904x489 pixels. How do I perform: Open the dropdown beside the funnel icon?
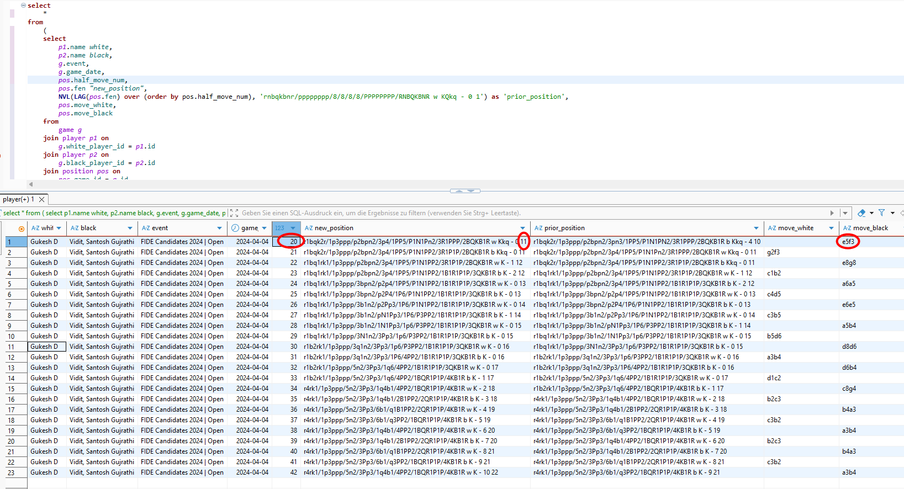(x=892, y=213)
